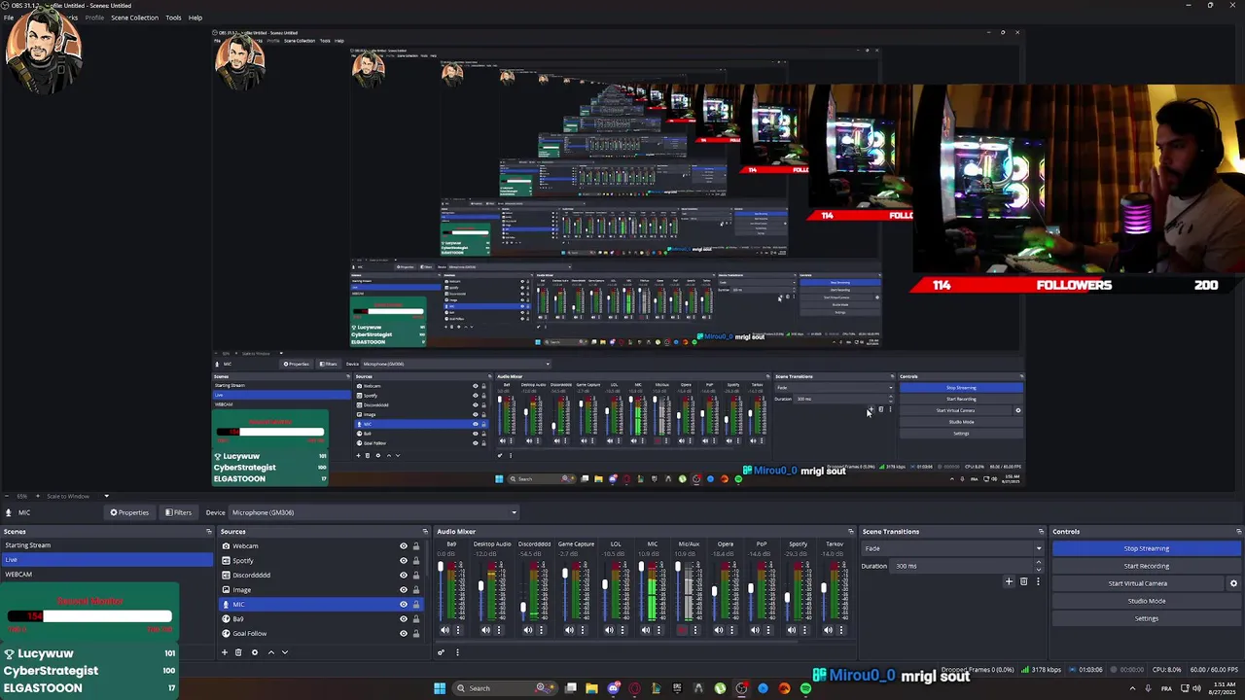This screenshot has height=700, width=1245.
Task: Open the Audio Mixer three-dot menu at the bottom
Action: tap(457, 652)
